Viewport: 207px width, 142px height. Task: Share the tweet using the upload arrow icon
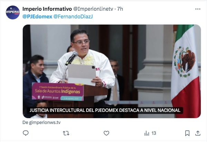[198, 133]
